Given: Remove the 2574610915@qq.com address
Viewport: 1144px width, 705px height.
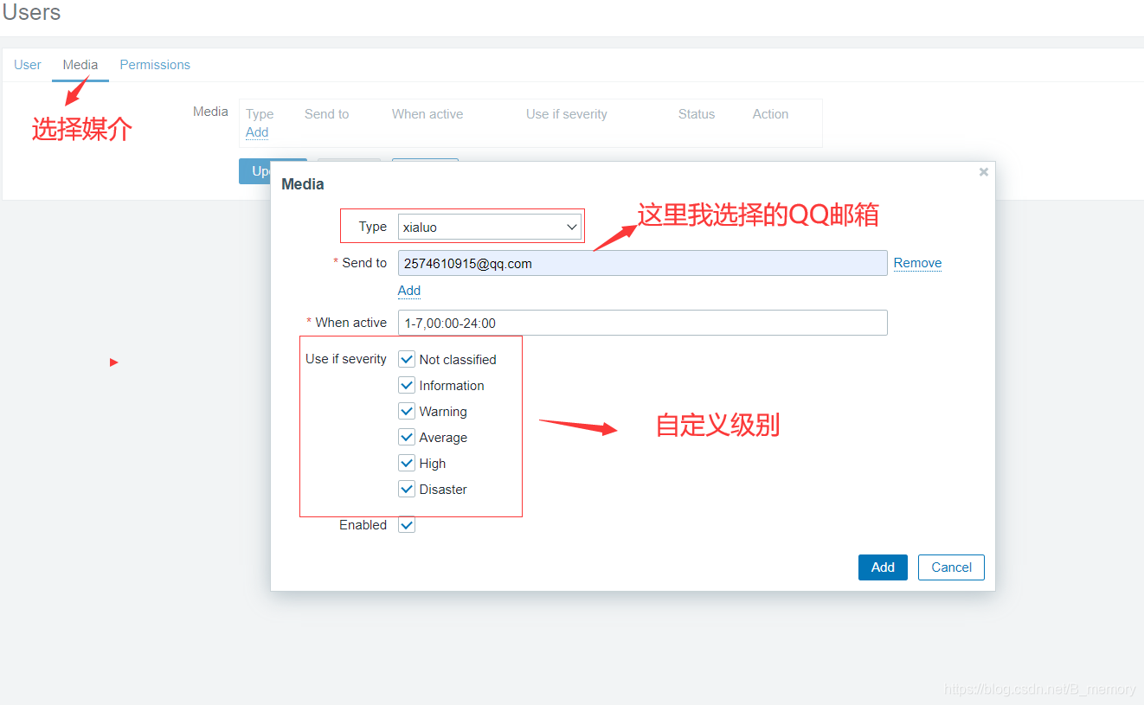Looking at the screenshot, I should (x=917, y=263).
